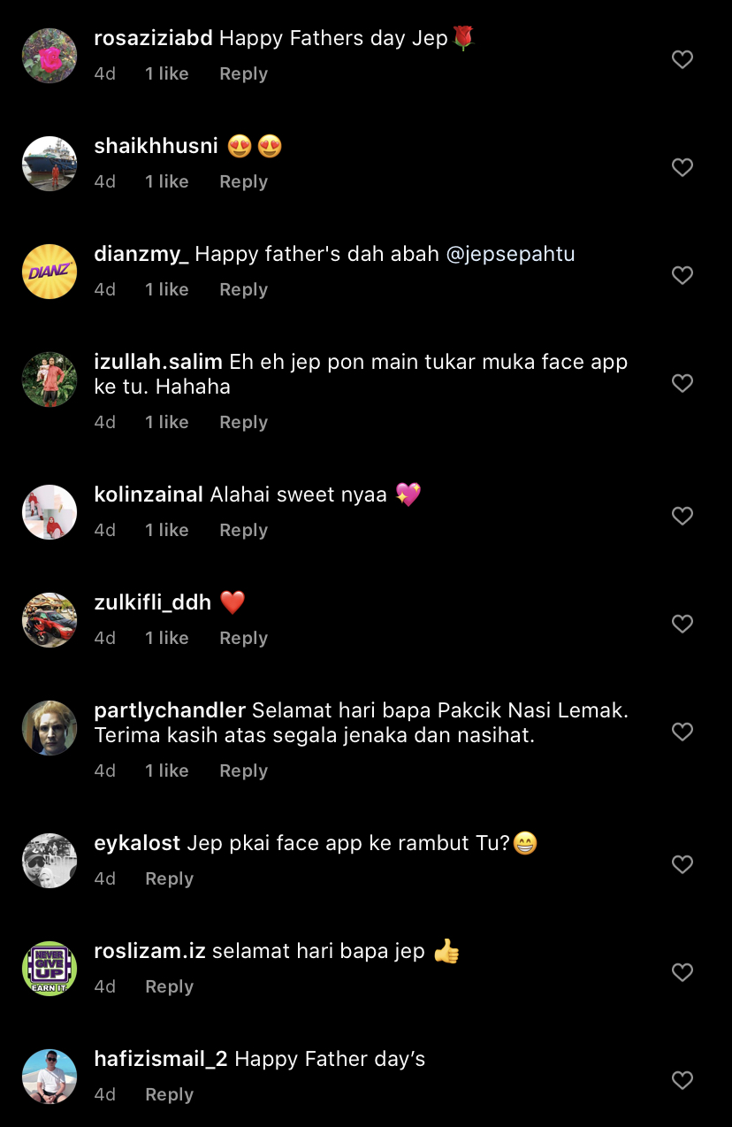
Task: Reply to rosaziziabd's comment
Action: point(243,73)
